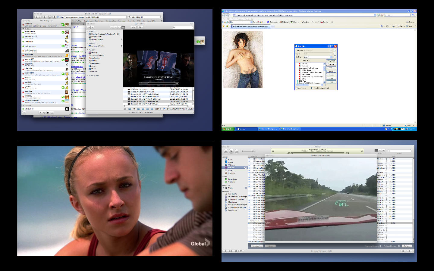Toggle iTunes repeat button

click(236, 251)
